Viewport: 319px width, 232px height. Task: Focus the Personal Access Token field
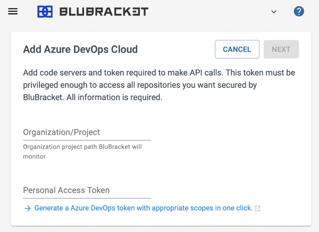[87, 190]
